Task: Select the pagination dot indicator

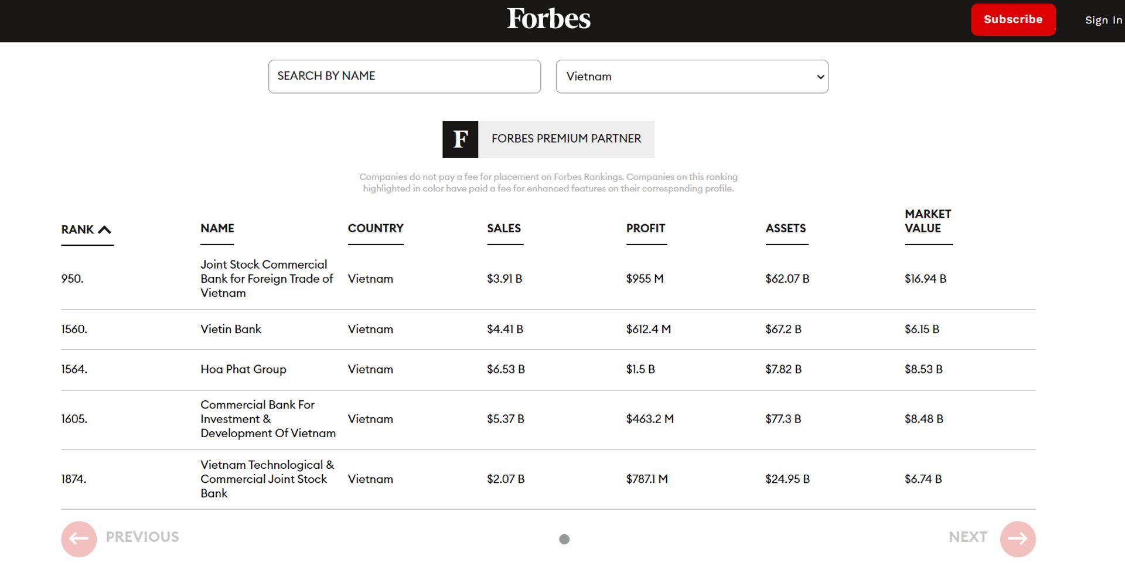Action: click(x=564, y=539)
